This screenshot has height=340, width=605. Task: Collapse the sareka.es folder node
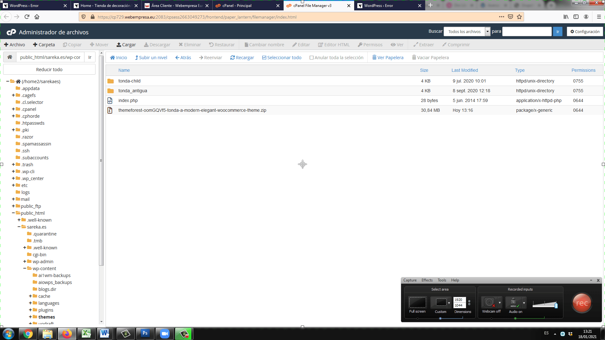point(19,227)
